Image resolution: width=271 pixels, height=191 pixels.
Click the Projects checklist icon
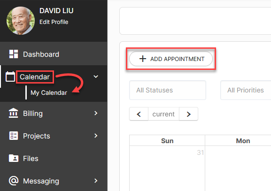click(x=14, y=136)
